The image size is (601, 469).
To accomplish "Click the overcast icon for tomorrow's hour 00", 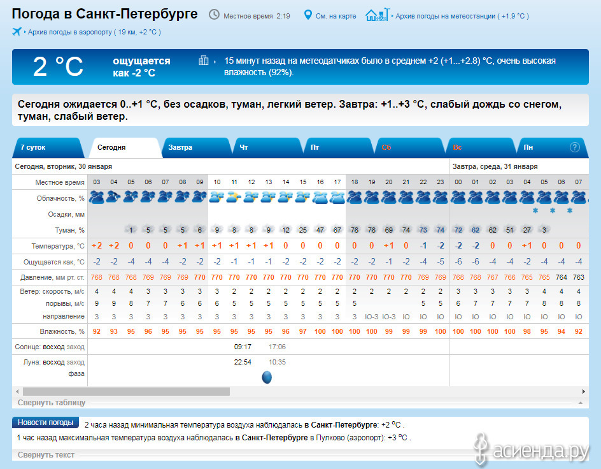I will 458,198.
